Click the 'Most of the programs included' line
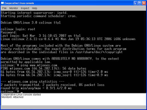This screenshot has width=147, height=110. click(61, 45)
